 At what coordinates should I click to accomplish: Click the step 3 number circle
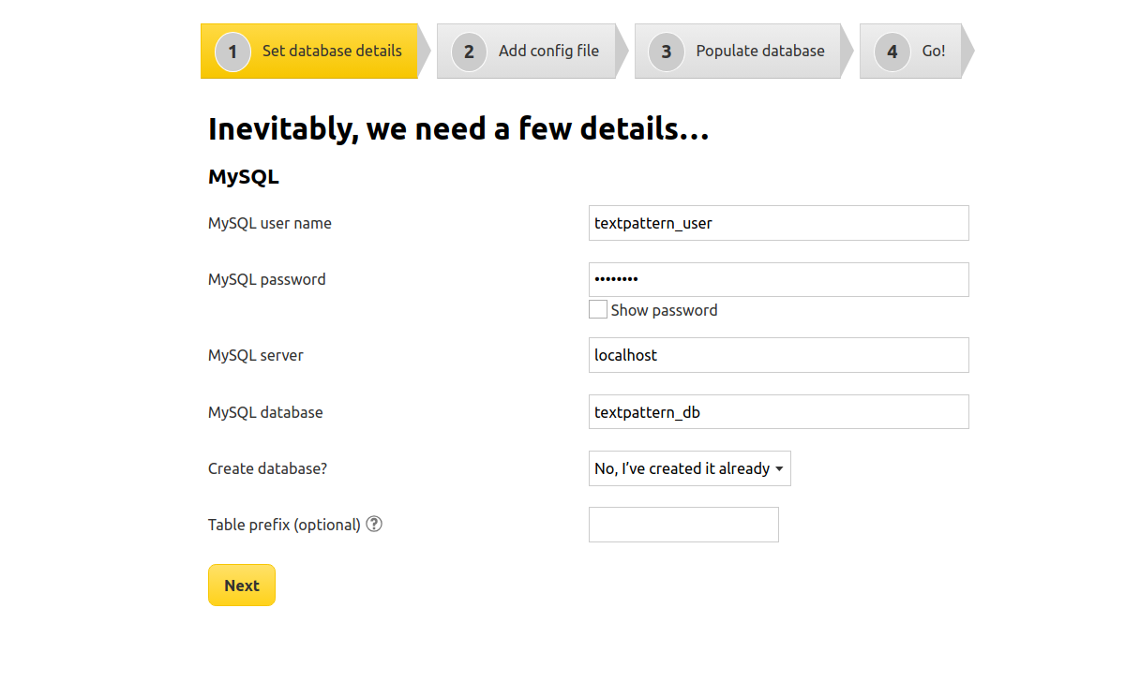[667, 52]
